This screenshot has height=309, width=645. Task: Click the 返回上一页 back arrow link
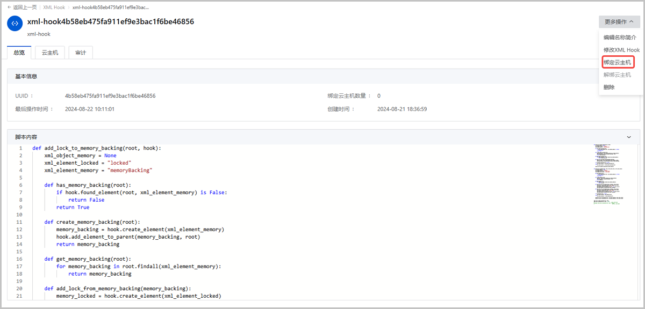[x=22, y=8]
